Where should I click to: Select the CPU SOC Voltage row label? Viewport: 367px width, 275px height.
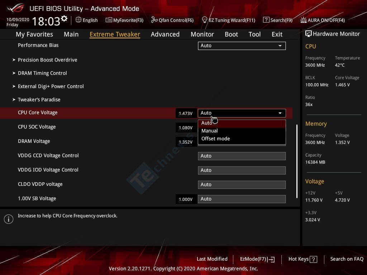[x=37, y=127]
